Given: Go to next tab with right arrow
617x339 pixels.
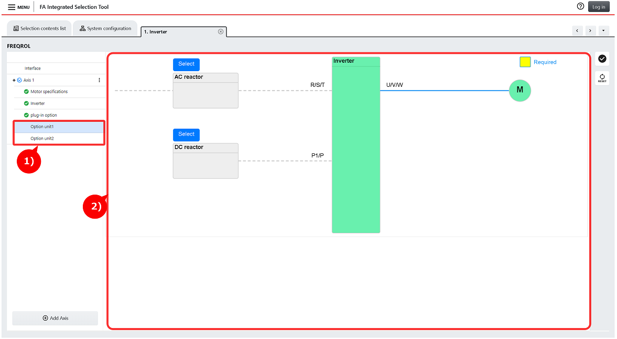Looking at the screenshot, I should [x=590, y=31].
